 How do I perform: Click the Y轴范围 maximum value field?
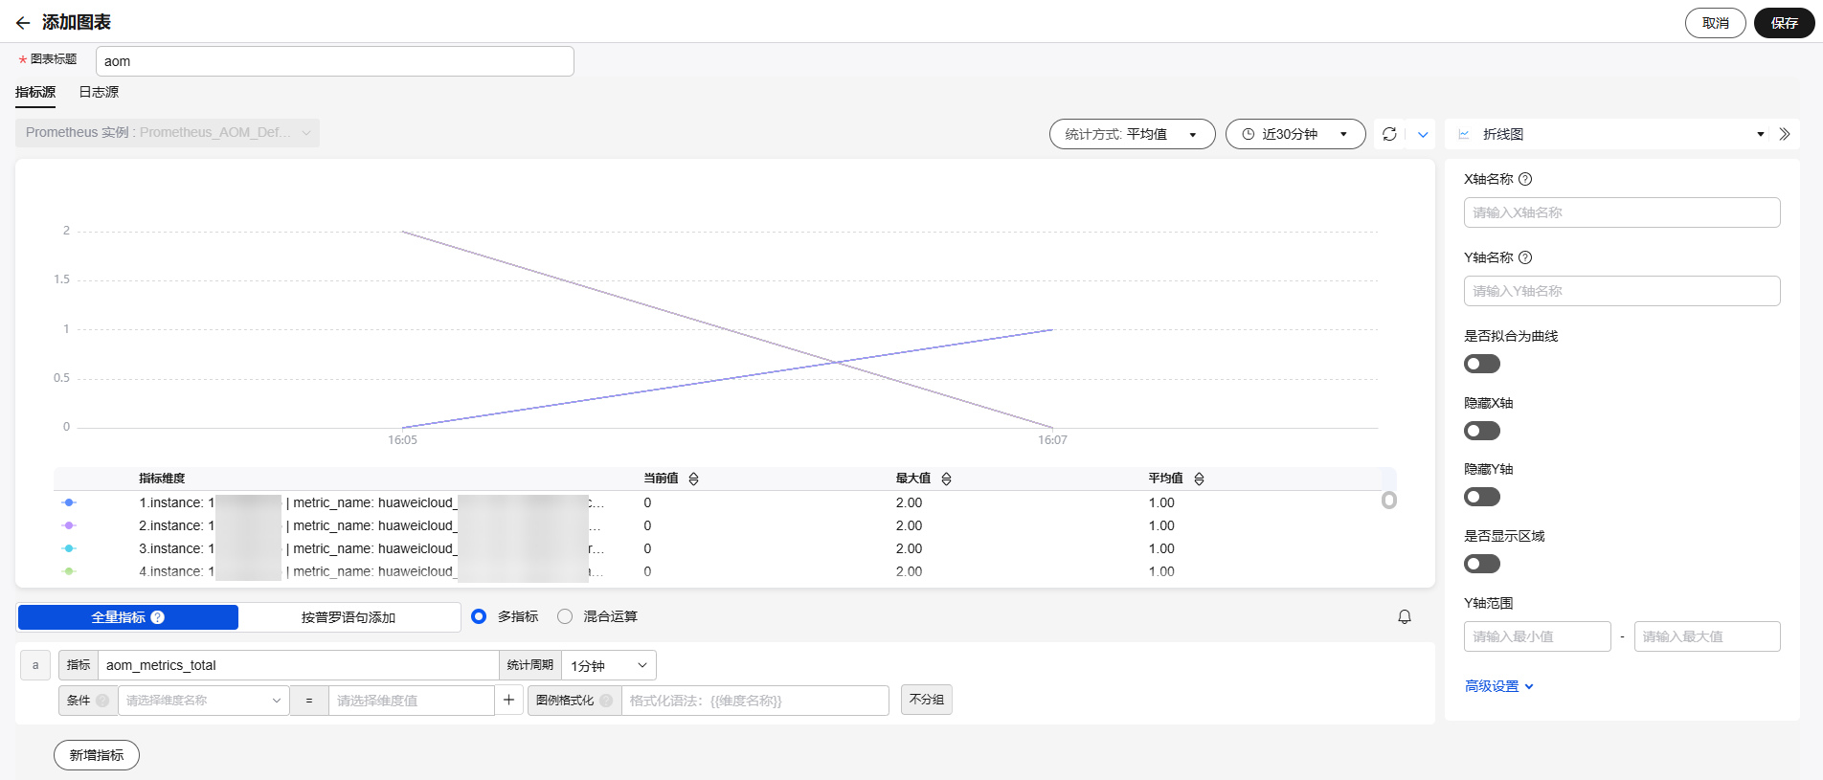pos(1707,636)
